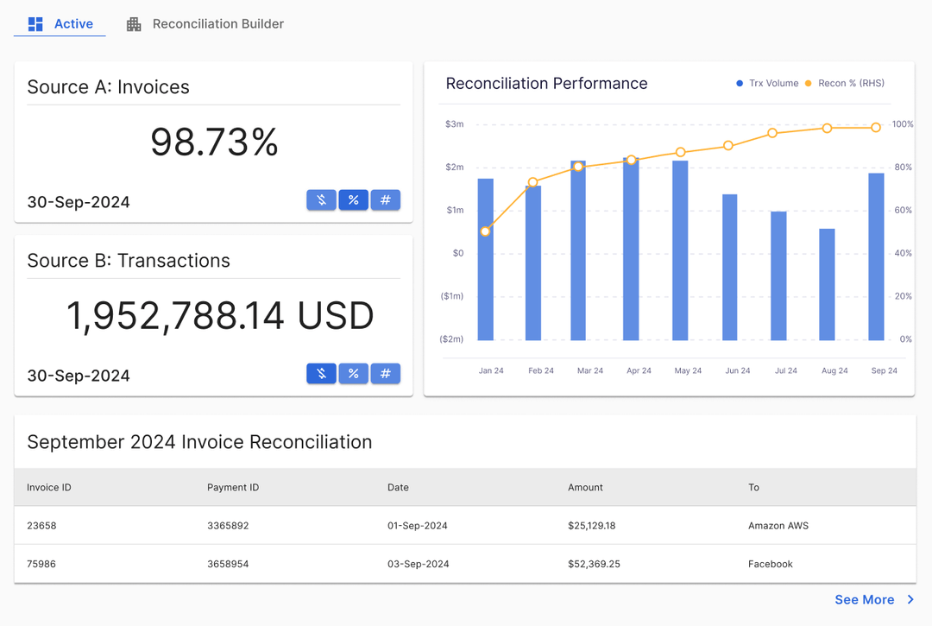Click the See More link
932x626 pixels.
click(864, 599)
